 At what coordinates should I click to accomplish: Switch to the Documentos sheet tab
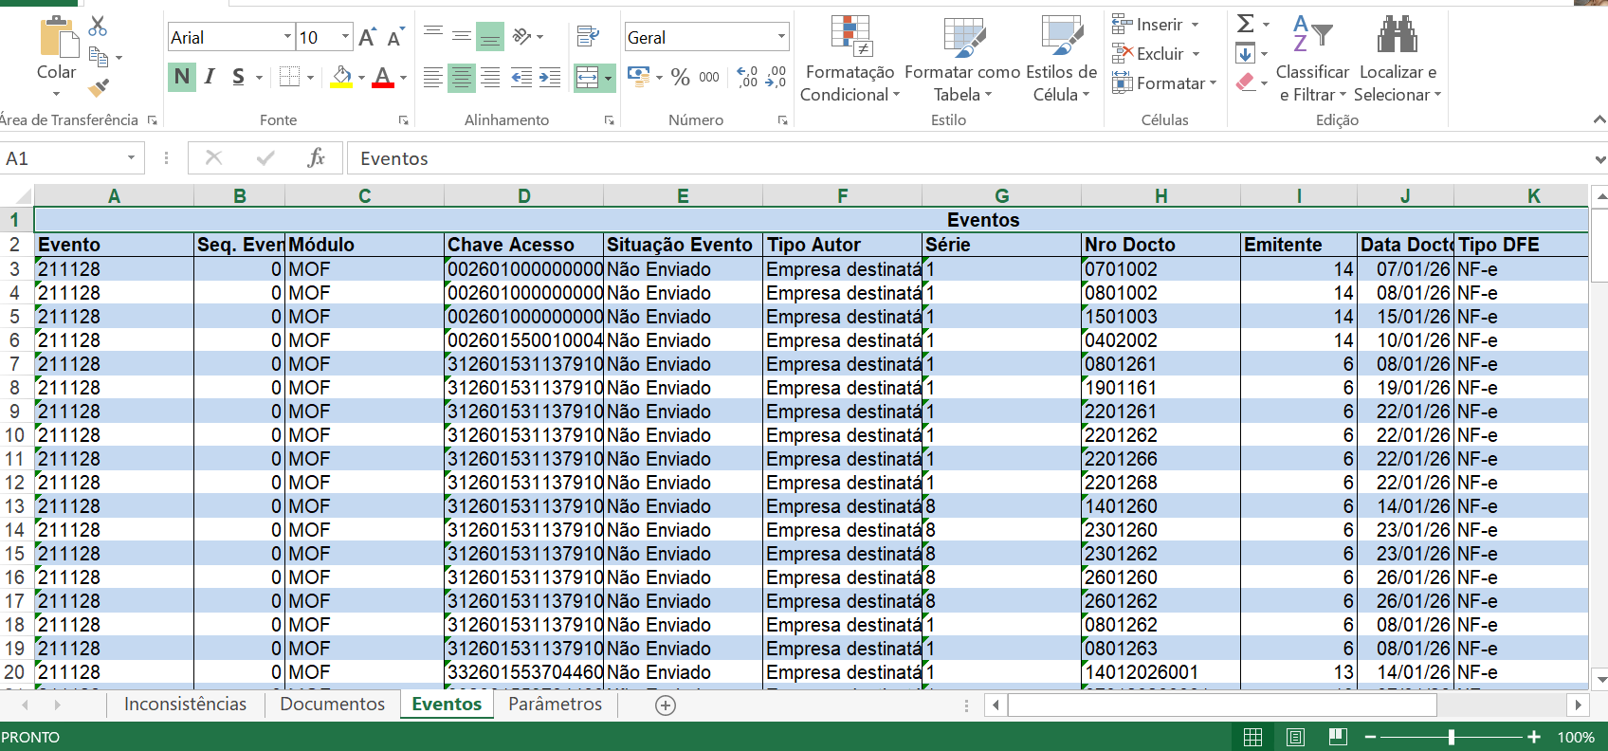click(x=332, y=704)
